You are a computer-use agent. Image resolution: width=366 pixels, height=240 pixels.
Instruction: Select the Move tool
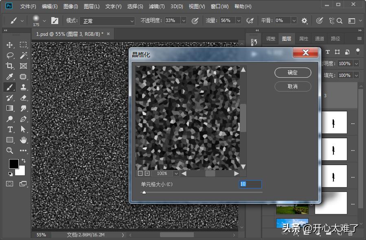click(9, 45)
